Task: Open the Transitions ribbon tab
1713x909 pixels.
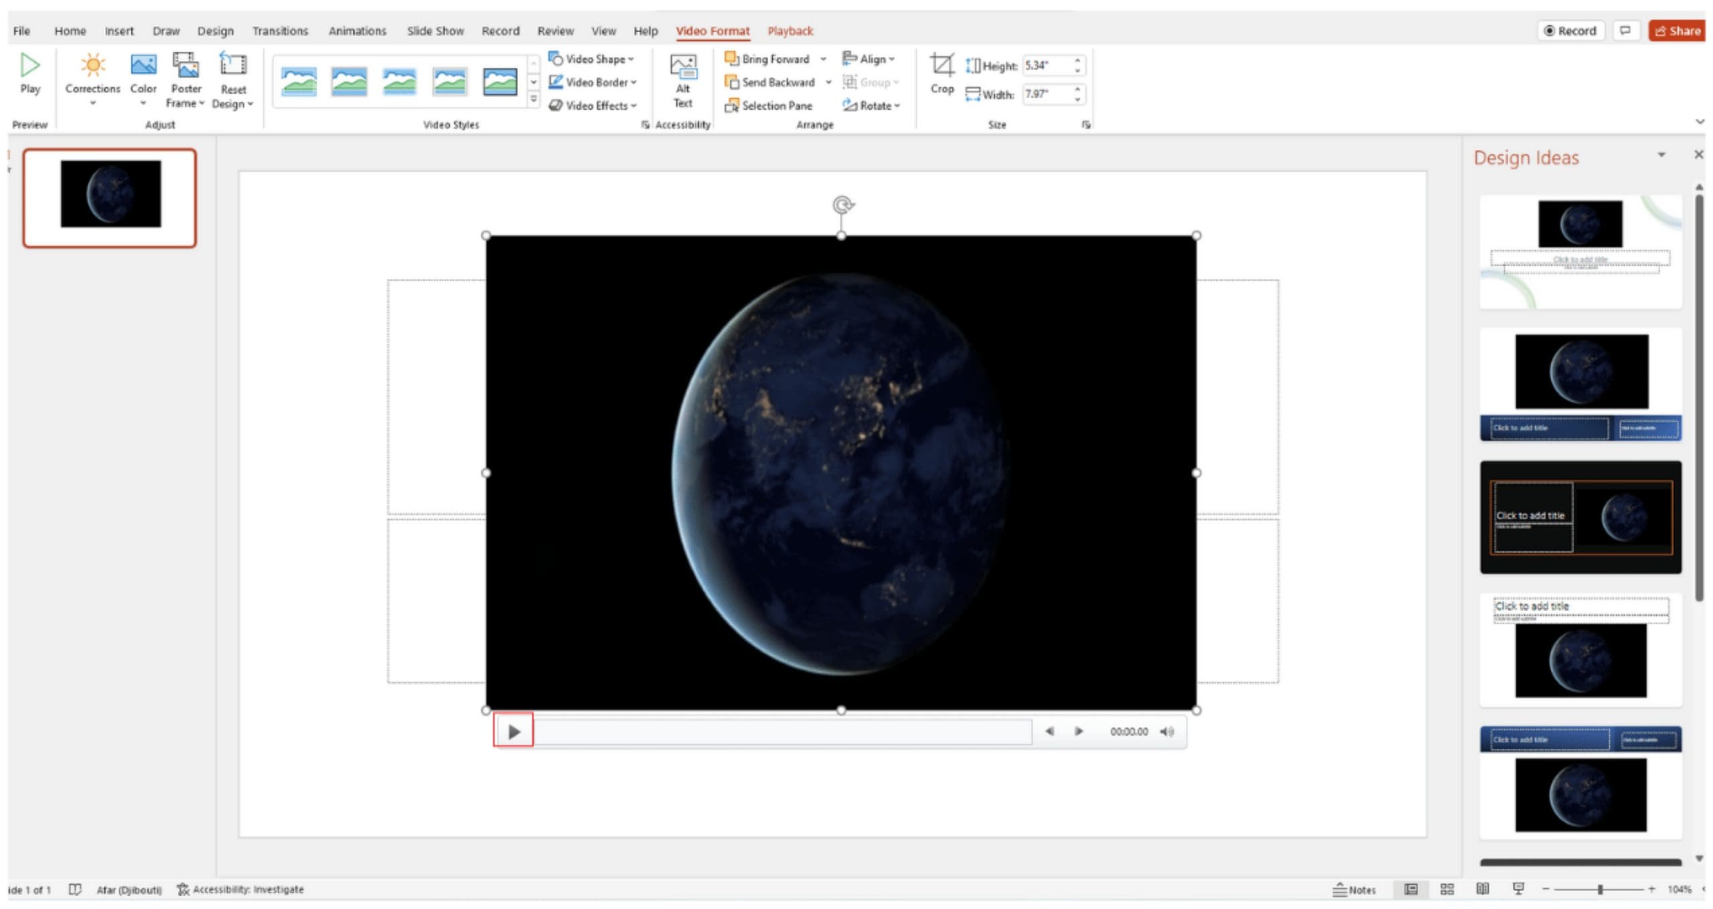Action: click(x=280, y=31)
